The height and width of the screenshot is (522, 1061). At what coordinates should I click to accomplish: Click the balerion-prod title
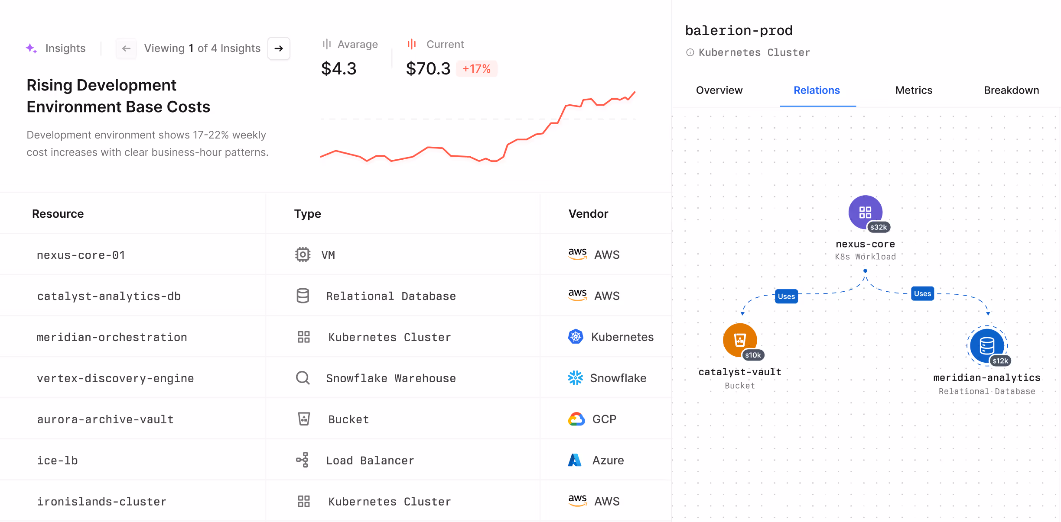(739, 30)
